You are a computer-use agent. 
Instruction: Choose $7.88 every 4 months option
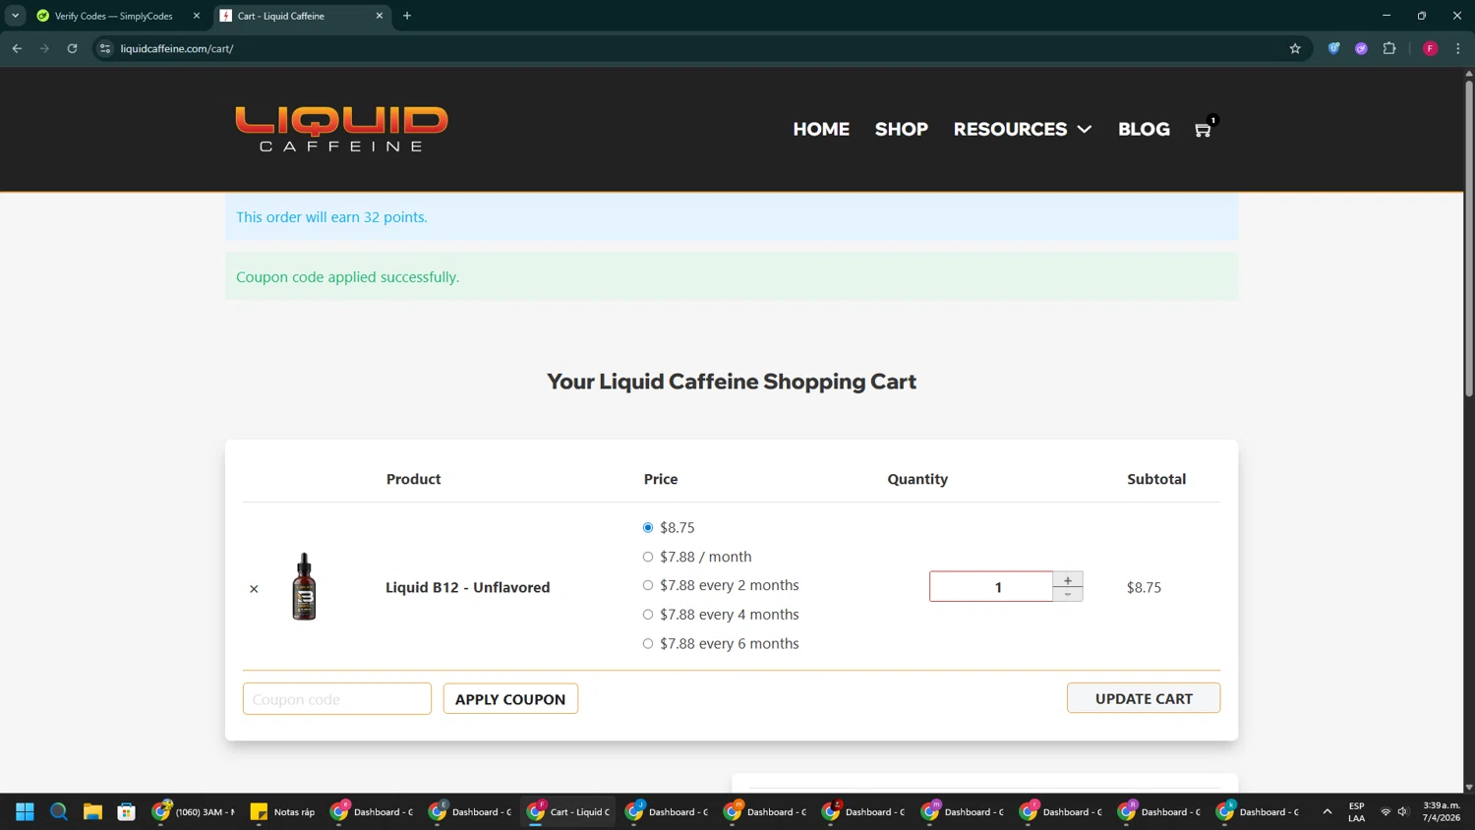(647, 615)
